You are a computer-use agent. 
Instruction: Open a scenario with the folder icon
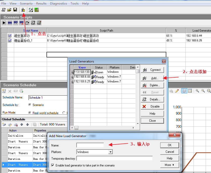tap(9, 10)
